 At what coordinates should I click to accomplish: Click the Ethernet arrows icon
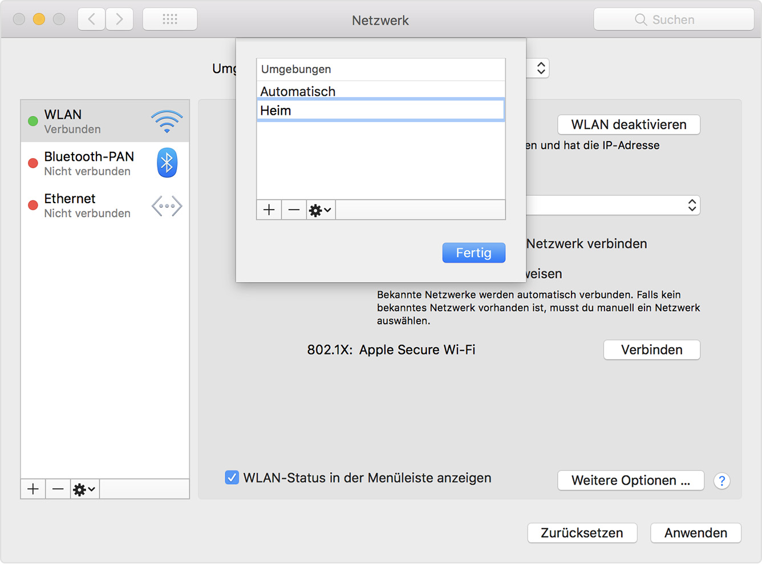click(167, 206)
